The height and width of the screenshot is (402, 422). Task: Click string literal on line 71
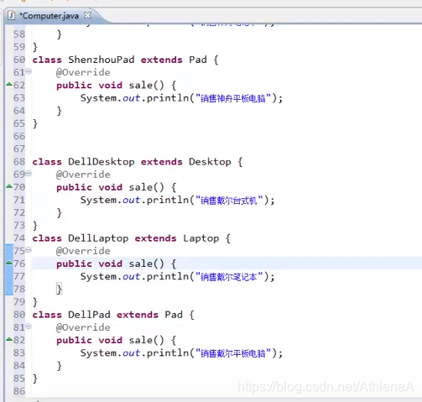click(229, 201)
